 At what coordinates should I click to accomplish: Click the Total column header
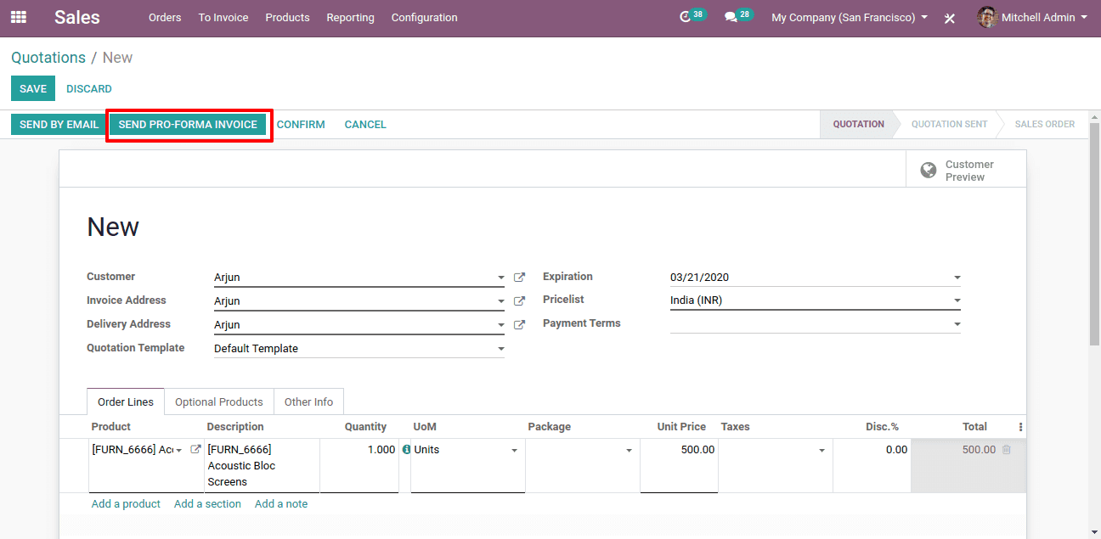click(x=974, y=427)
